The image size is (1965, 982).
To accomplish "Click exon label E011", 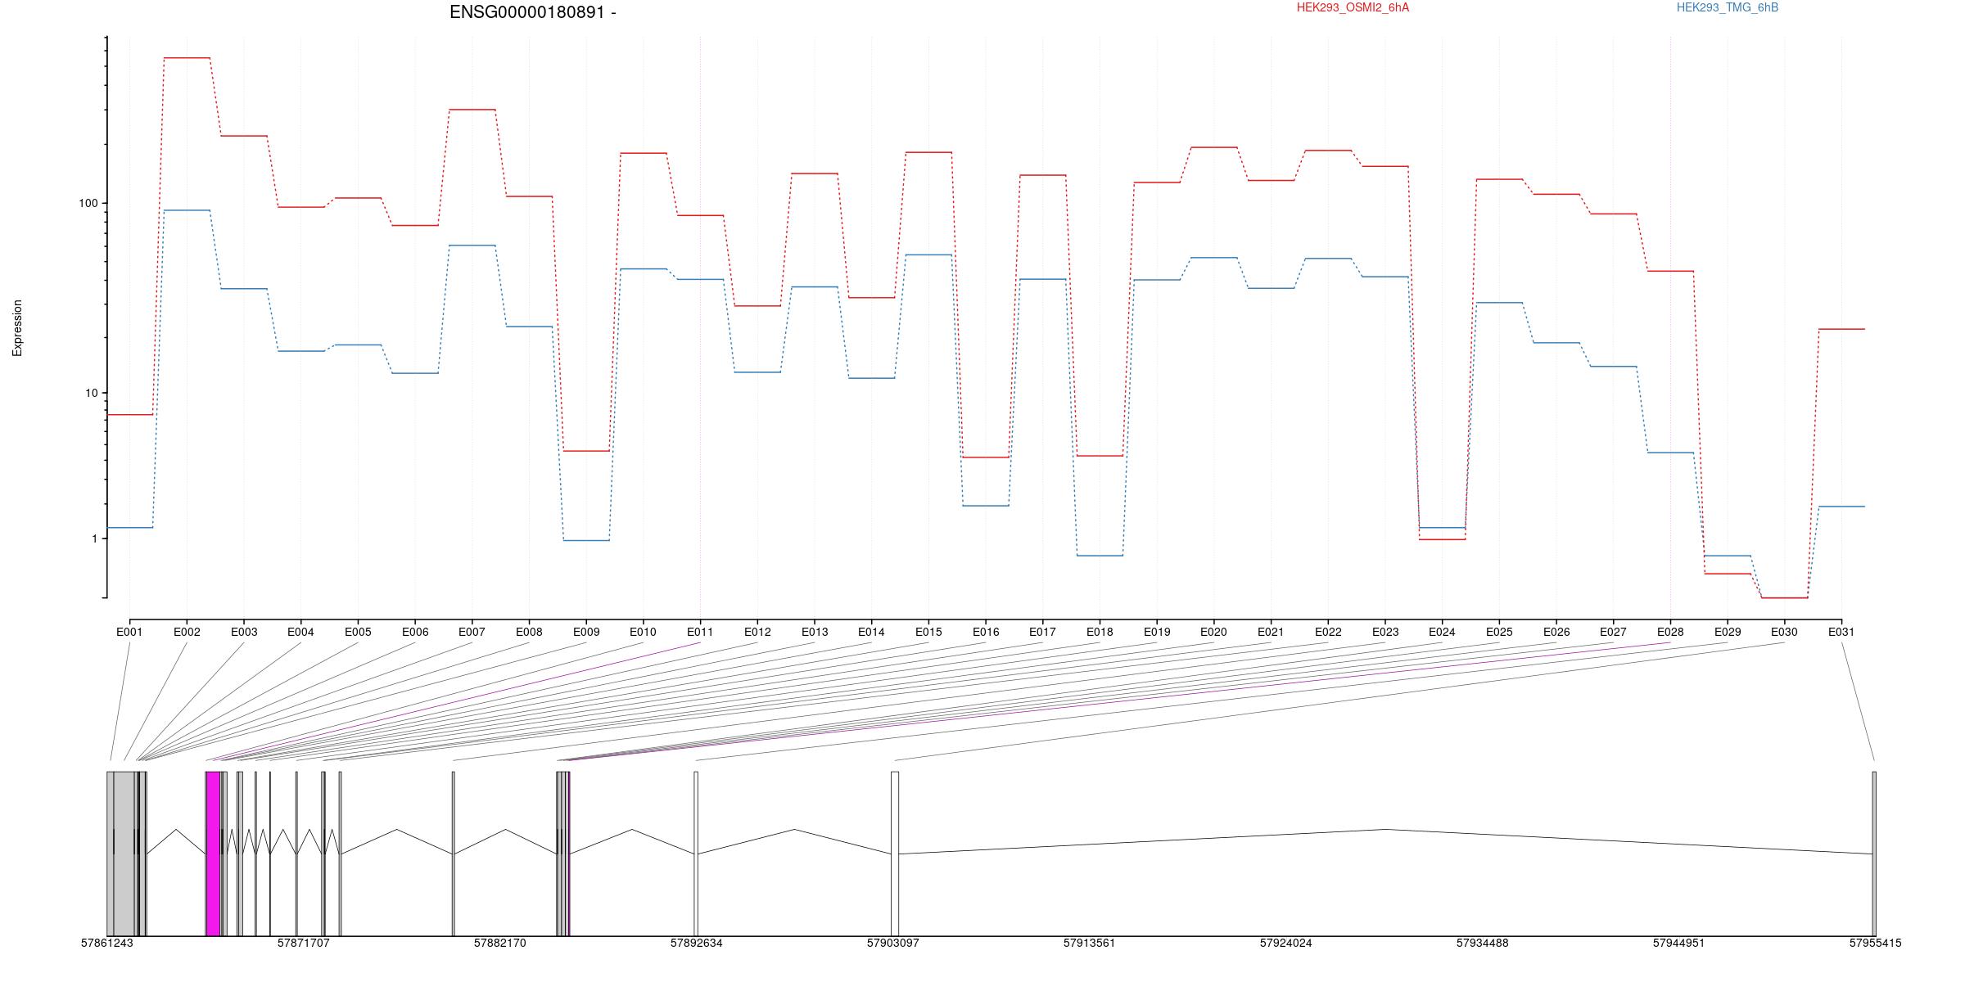I will 700,632.
